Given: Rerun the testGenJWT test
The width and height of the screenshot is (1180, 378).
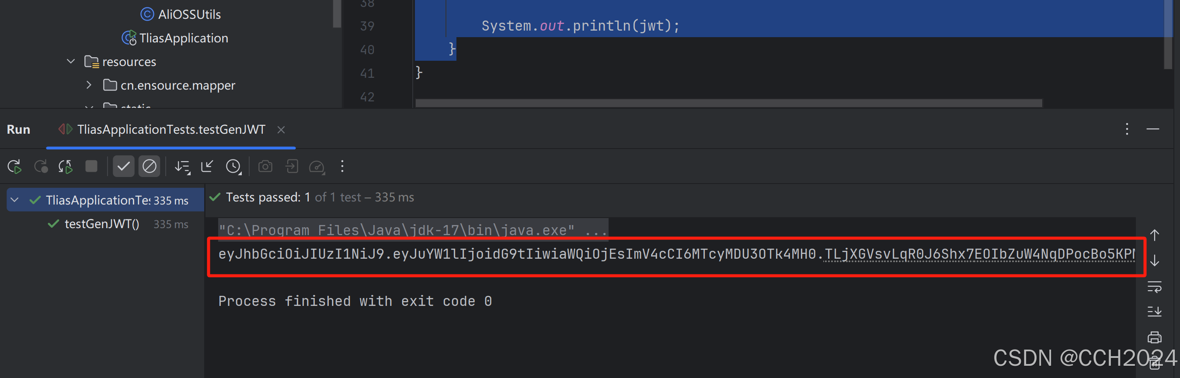Looking at the screenshot, I should (x=14, y=166).
